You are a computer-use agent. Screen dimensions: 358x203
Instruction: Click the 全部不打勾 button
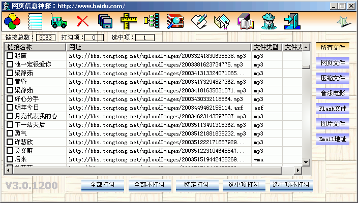pyautogui.click(x=150, y=185)
